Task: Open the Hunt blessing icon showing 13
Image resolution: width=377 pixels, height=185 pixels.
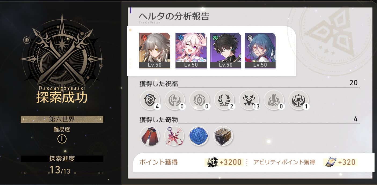Action: coord(249,100)
